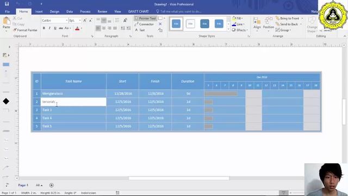Switch to the GANTT CHART tab
The width and height of the screenshot is (348, 196).
(138, 11)
